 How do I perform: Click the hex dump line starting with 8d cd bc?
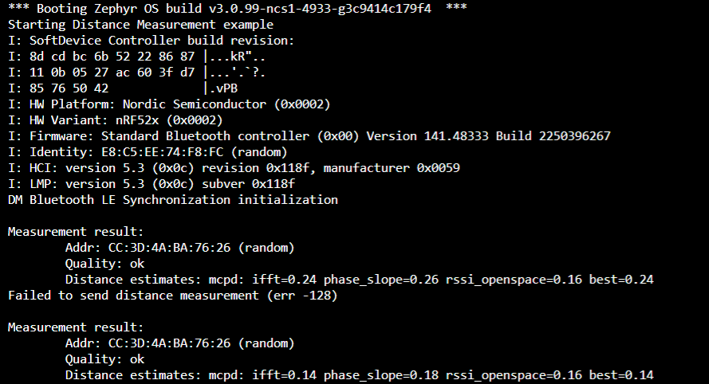point(136,57)
